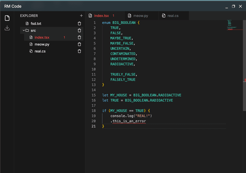
Task: Collapse the src folder chevron
Action: [23, 30]
